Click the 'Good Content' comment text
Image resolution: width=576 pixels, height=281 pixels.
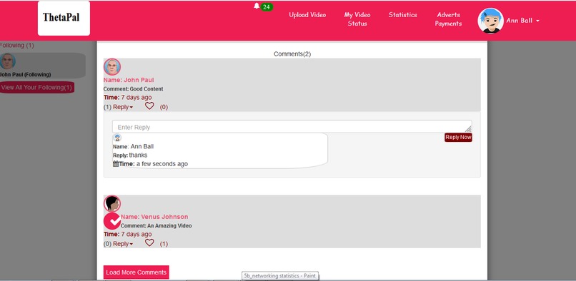pos(147,88)
